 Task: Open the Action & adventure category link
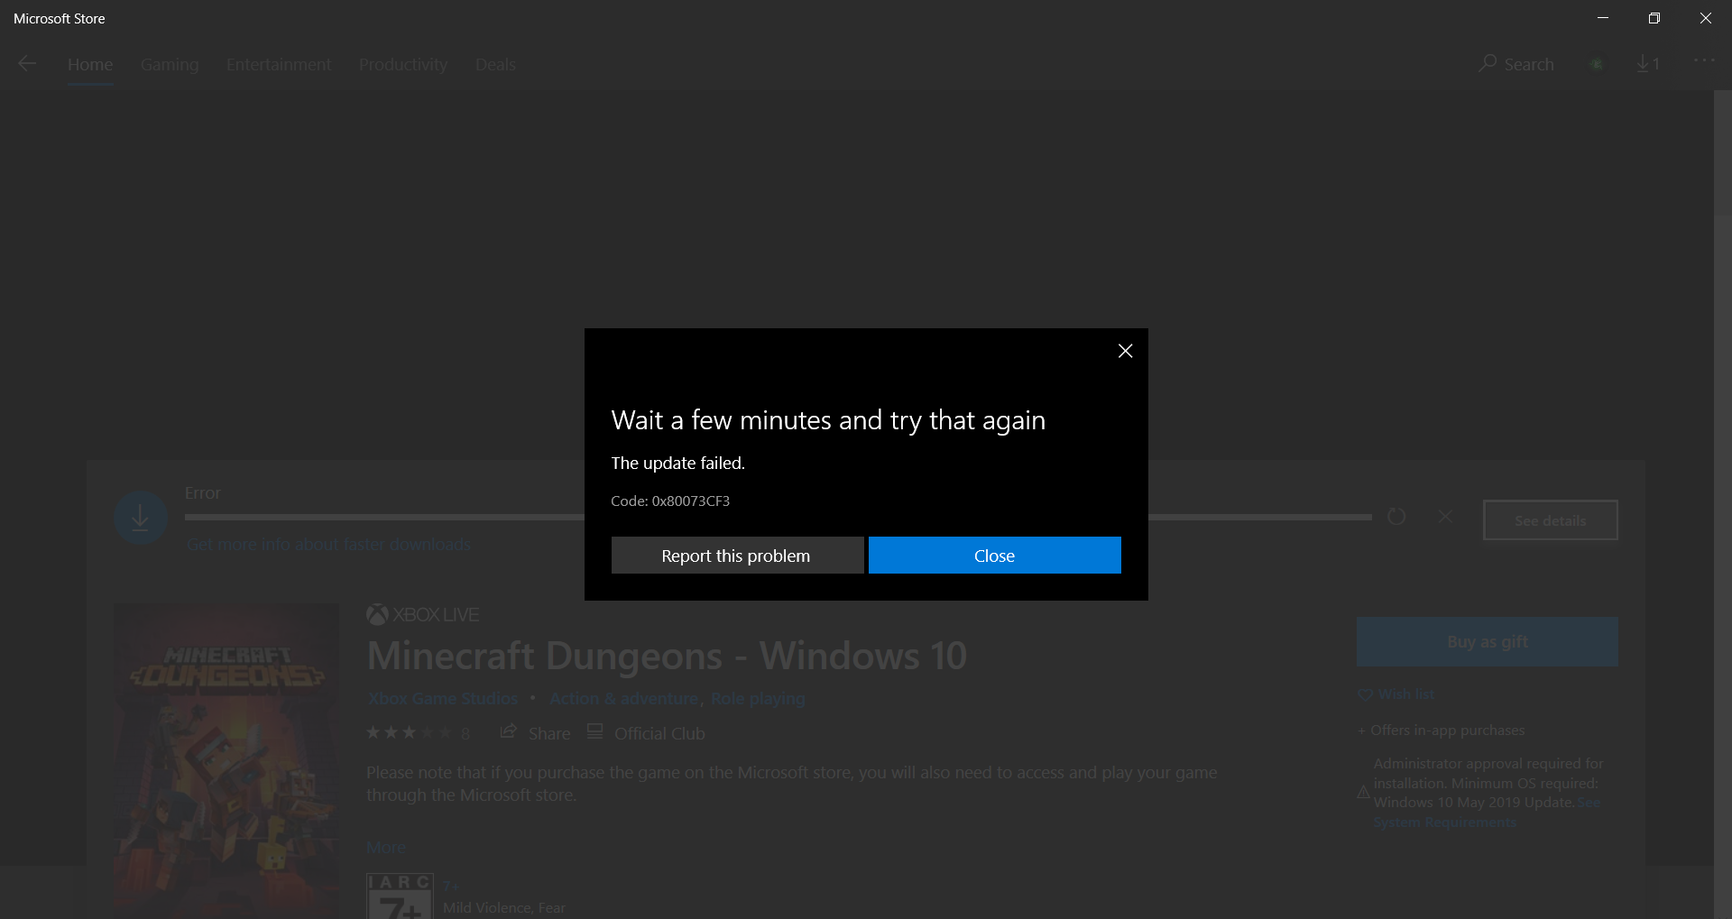tap(624, 698)
